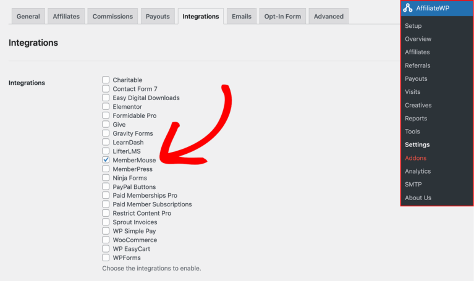Tick the Formidable Pro checkbox

click(106, 115)
